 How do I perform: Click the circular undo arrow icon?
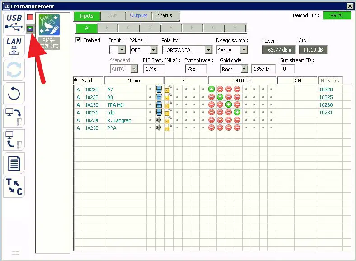coord(14,93)
